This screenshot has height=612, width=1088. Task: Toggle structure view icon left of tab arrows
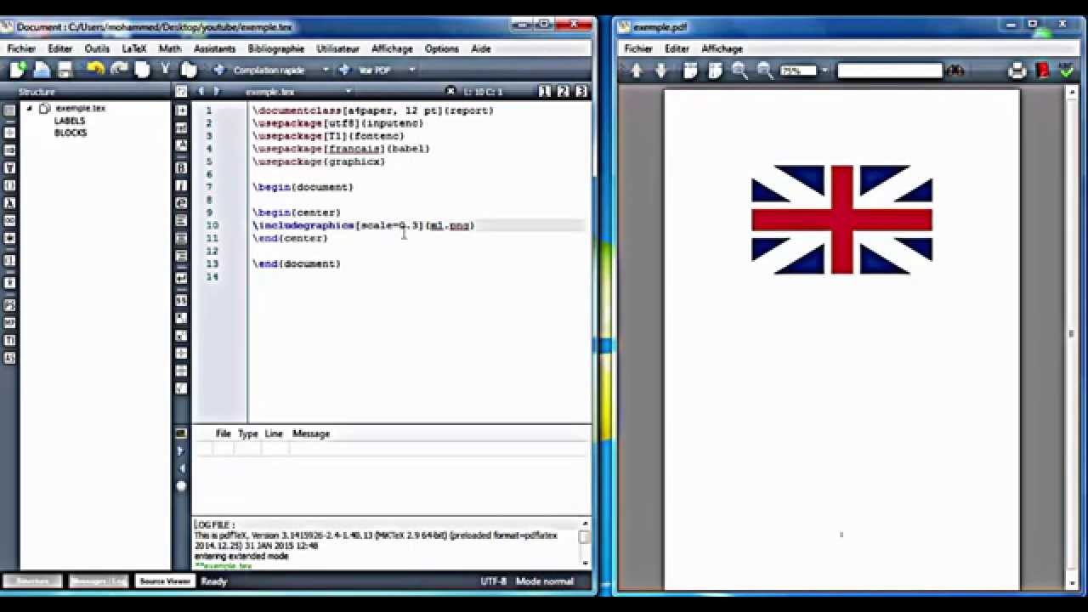pos(181,91)
